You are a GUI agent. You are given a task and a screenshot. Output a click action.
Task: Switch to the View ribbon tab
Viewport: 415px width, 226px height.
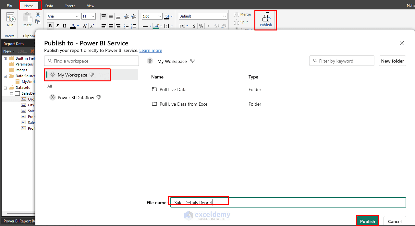click(x=91, y=6)
